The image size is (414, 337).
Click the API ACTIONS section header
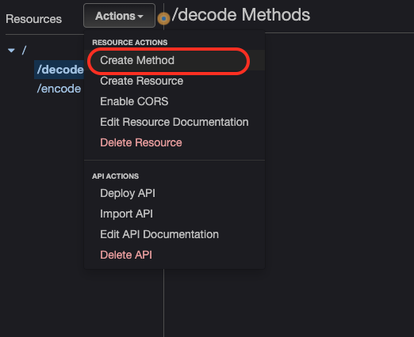coord(115,176)
